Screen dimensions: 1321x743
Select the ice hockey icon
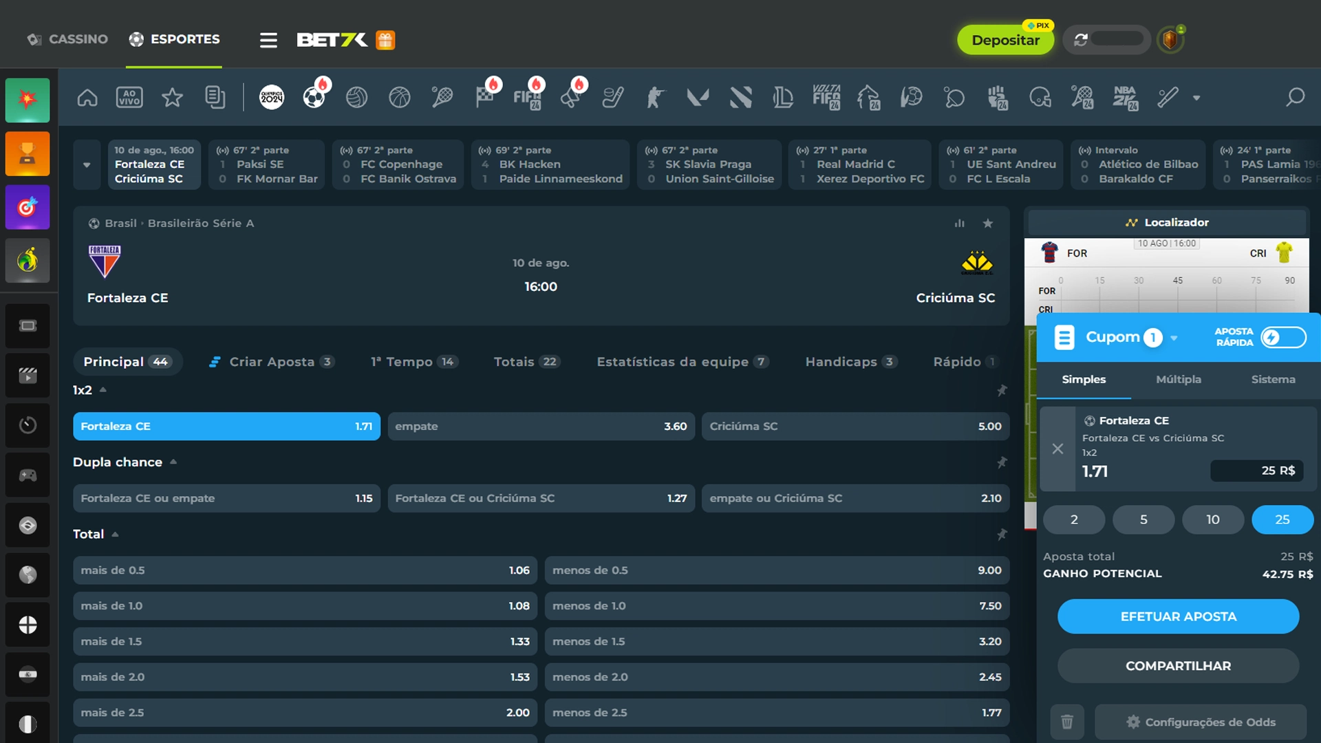[612, 98]
